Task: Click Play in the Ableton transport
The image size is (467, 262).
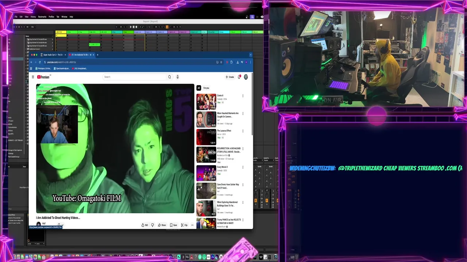Action: click(x=131, y=27)
